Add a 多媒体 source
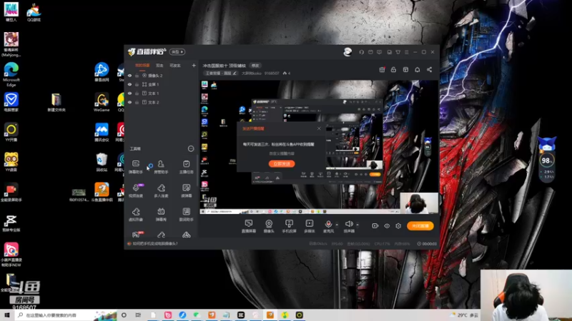The height and width of the screenshot is (321, 572). 310,226
